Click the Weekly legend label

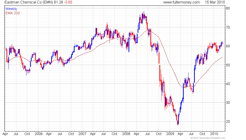coord(11,9)
